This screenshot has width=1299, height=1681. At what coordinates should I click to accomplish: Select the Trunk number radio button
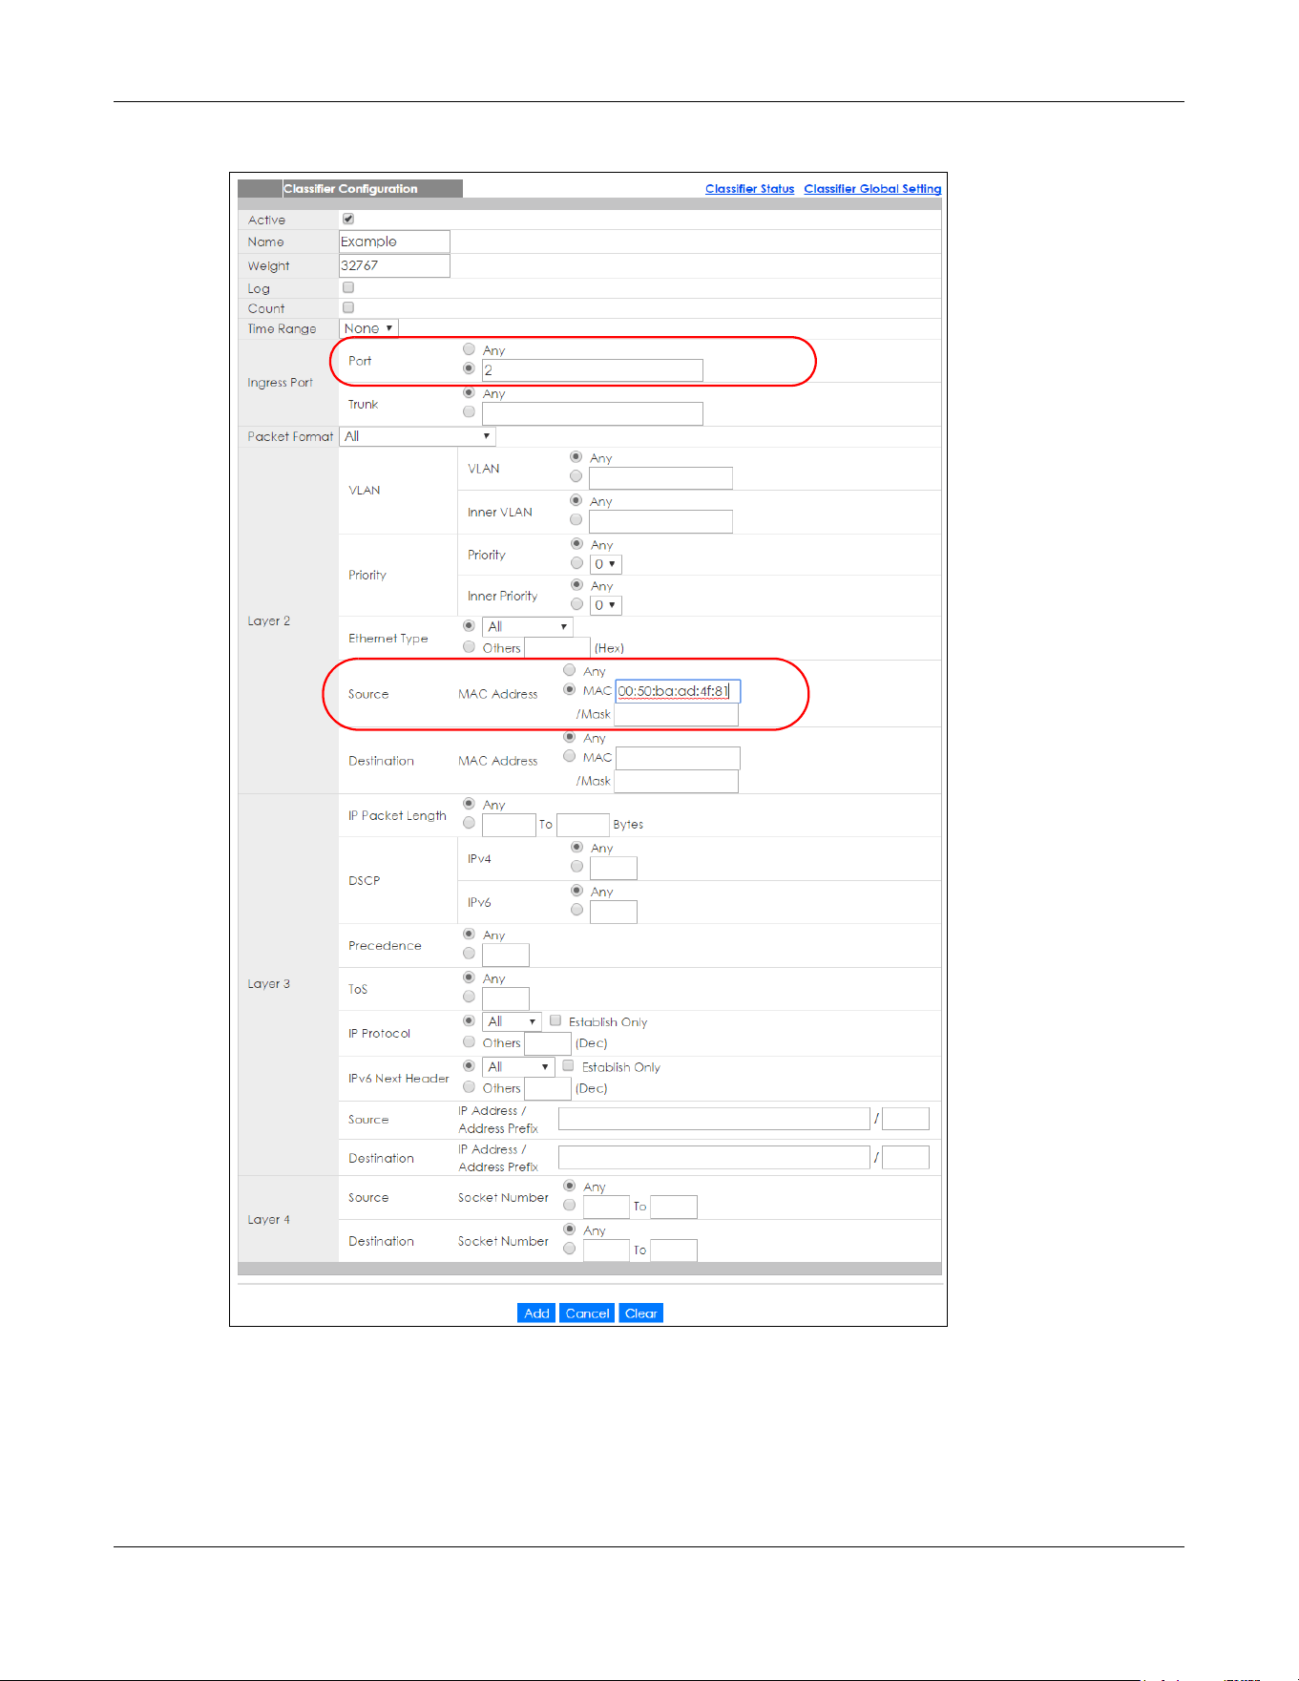pos(469,412)
